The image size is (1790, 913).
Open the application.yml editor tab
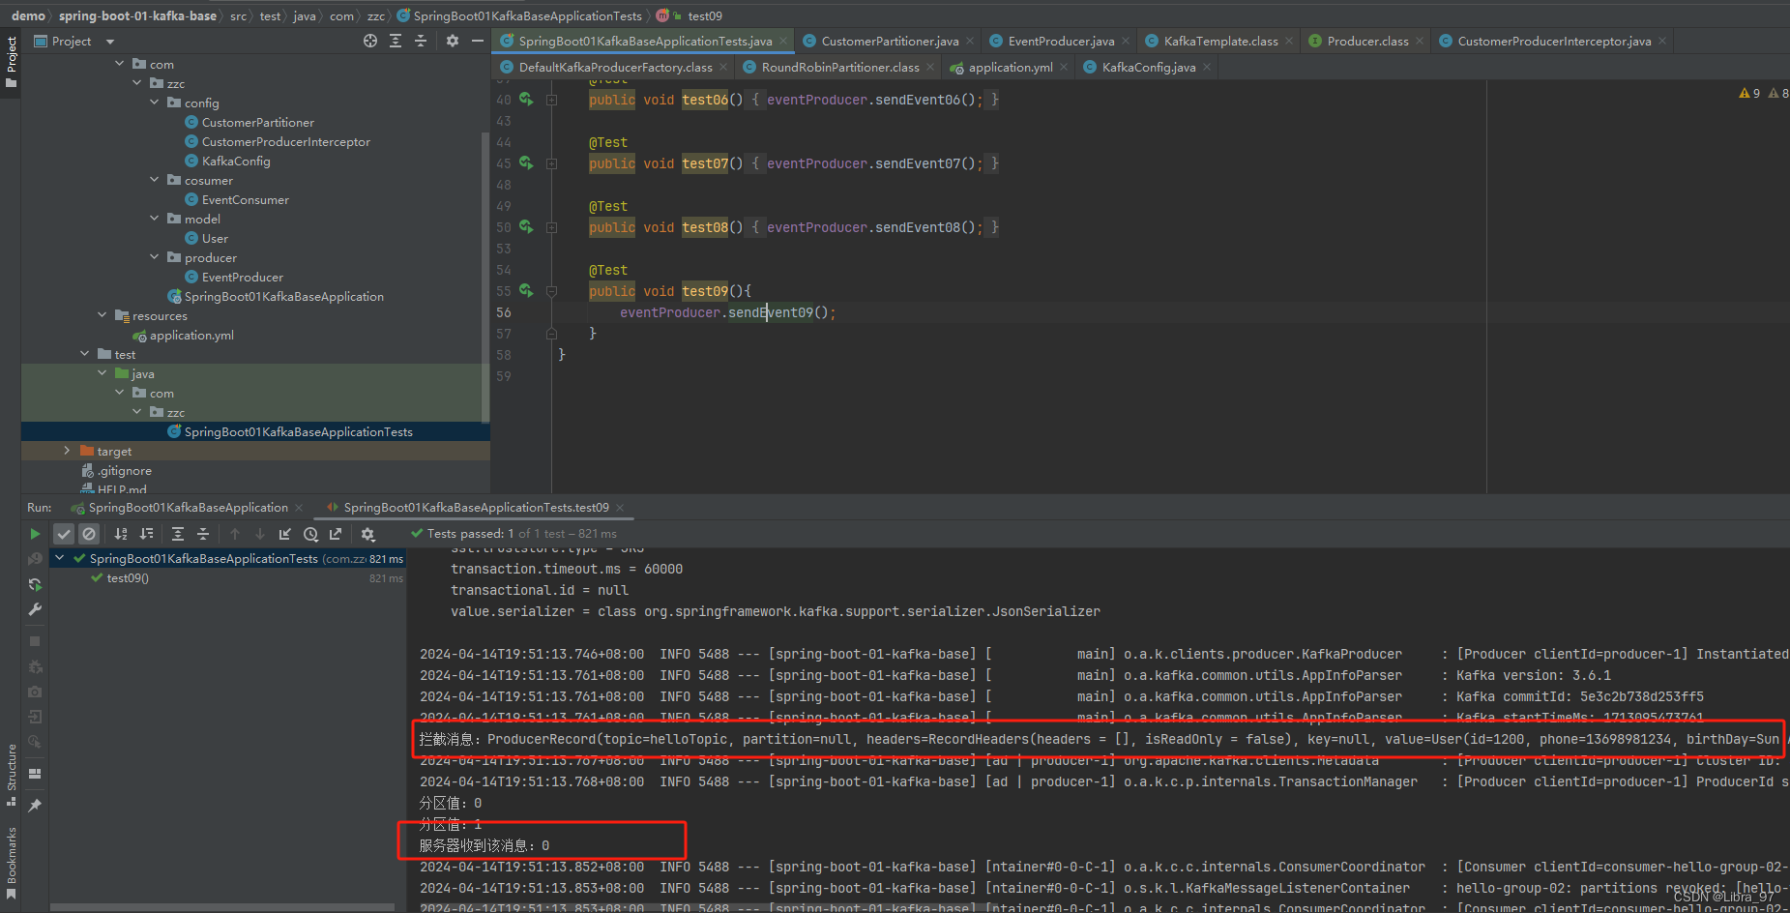pyautogui.click(x=1011, y=68)
